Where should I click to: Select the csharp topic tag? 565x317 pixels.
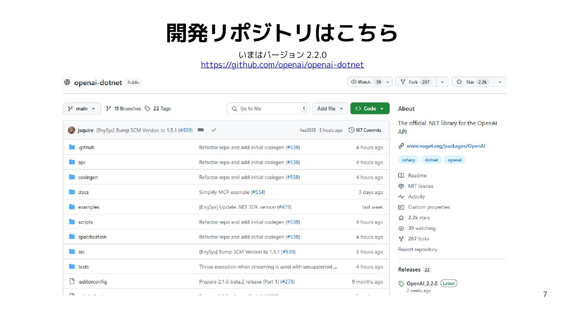click(x=408, y=160)
